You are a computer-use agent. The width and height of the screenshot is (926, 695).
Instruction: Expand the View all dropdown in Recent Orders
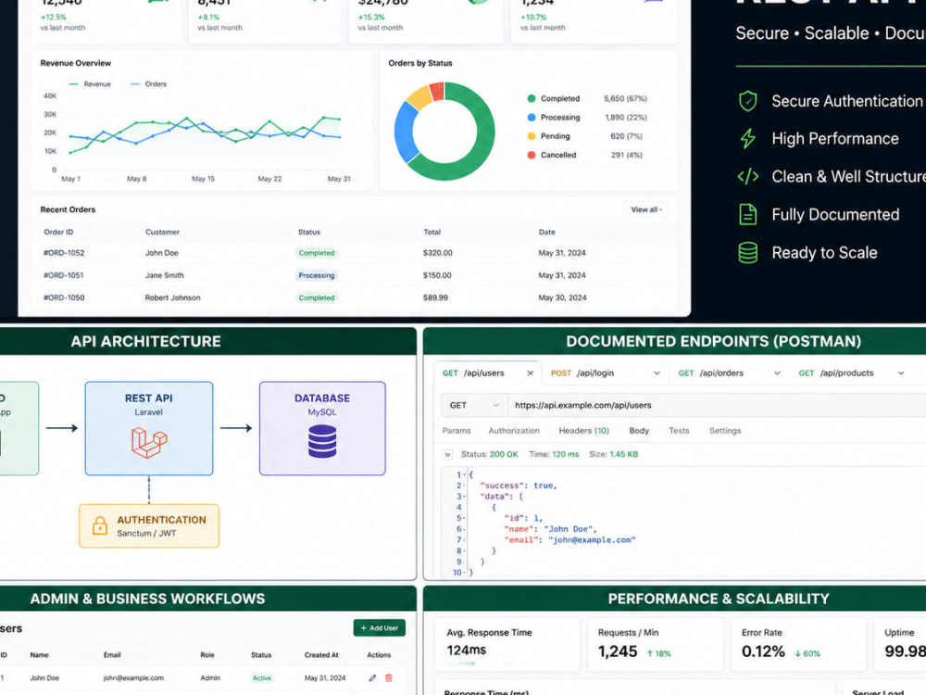pos(646,209)
